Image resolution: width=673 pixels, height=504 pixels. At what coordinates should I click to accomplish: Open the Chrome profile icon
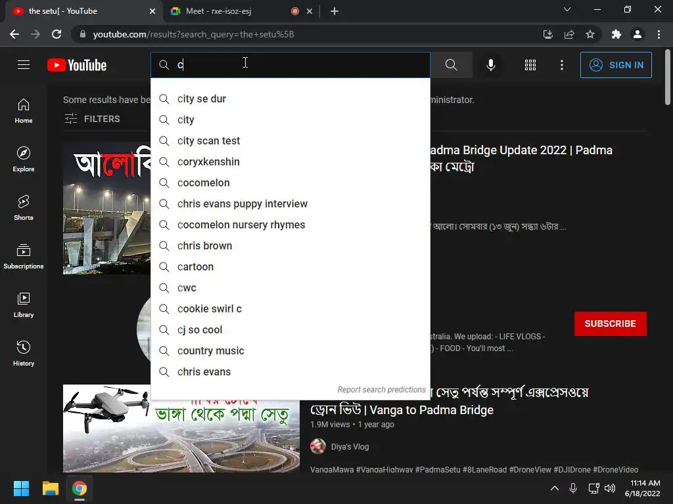[638, 34]
